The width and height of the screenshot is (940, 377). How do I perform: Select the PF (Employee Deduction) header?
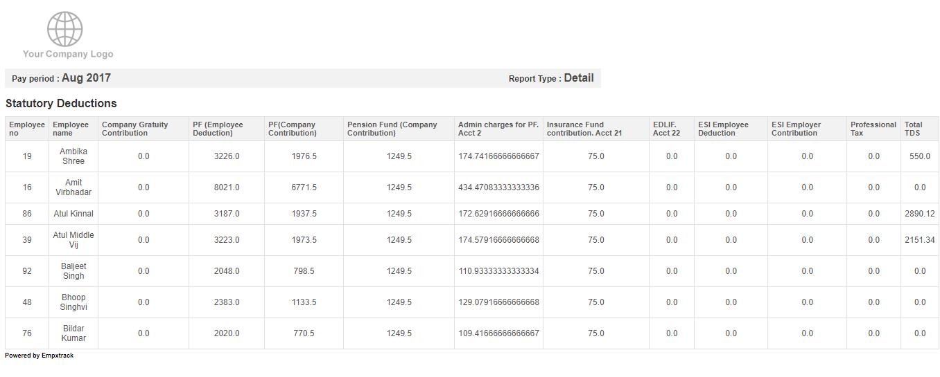(218, 129)
